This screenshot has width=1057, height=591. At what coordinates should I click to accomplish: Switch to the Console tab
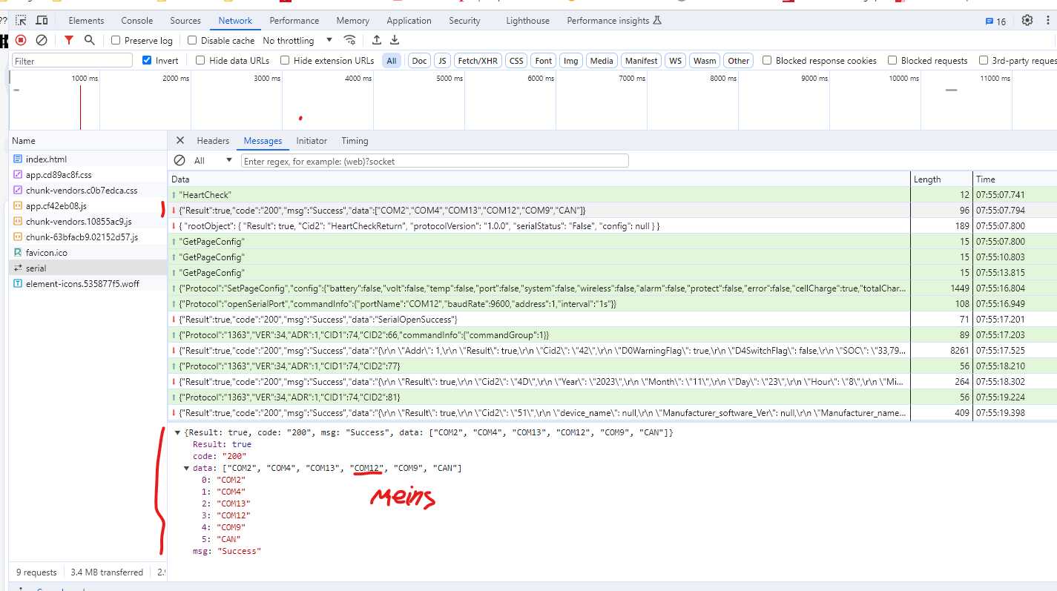pyautogui.click(x=137, y=21)
